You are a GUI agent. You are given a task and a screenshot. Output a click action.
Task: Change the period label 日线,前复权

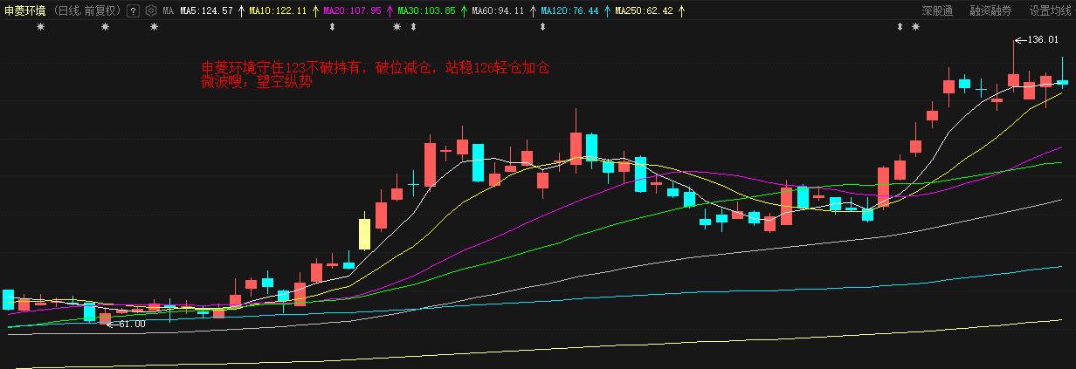point(87,11)
